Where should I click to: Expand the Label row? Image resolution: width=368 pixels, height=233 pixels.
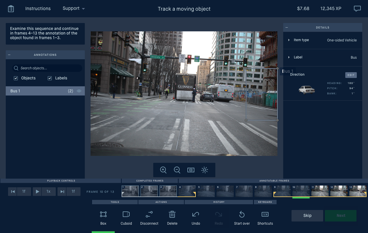point(289,57)
